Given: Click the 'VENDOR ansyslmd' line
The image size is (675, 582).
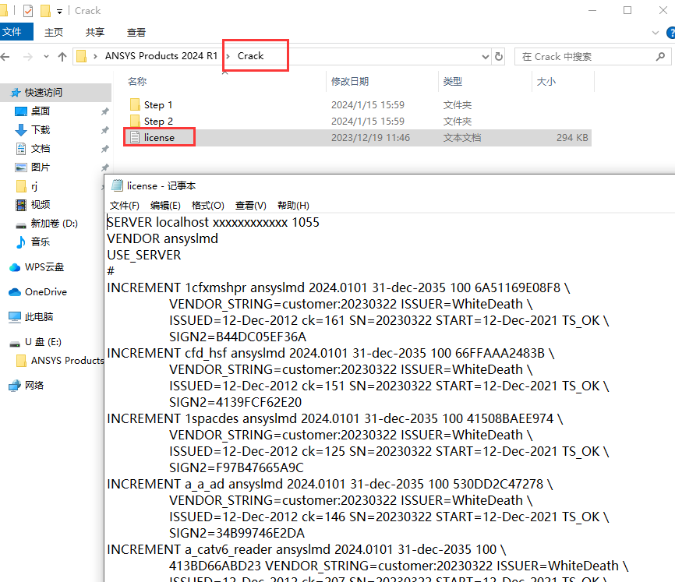Looking at the screenshot, I should point(162,238).
